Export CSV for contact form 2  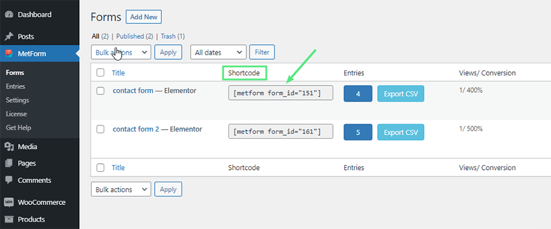coord(401,133)
